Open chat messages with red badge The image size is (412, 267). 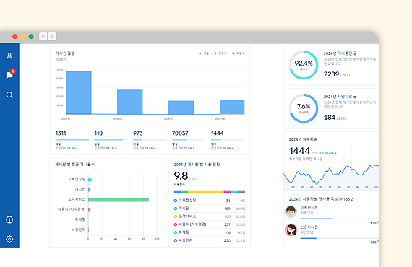point(10,74)
